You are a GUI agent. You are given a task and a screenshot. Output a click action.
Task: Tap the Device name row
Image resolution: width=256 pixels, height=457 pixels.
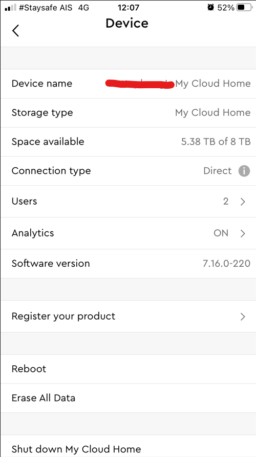pos(128,84)
